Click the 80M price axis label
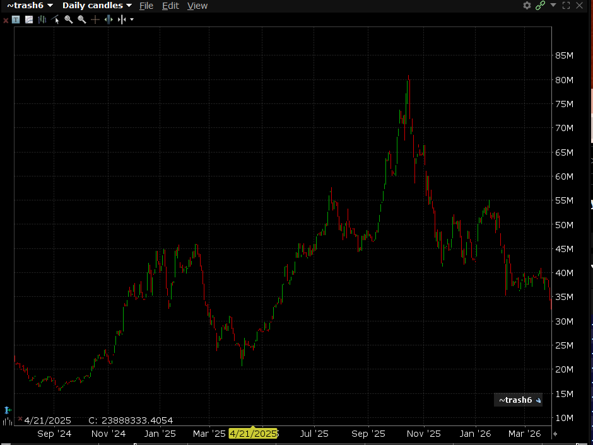This screenshot has height=445, width=593. (x=564, y=79)
